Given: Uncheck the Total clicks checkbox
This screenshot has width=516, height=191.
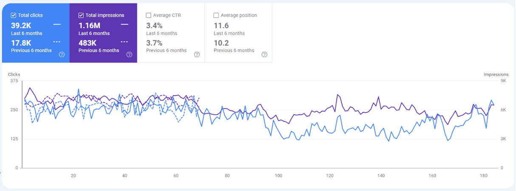Looking at the screenshot, I should 14,15.
